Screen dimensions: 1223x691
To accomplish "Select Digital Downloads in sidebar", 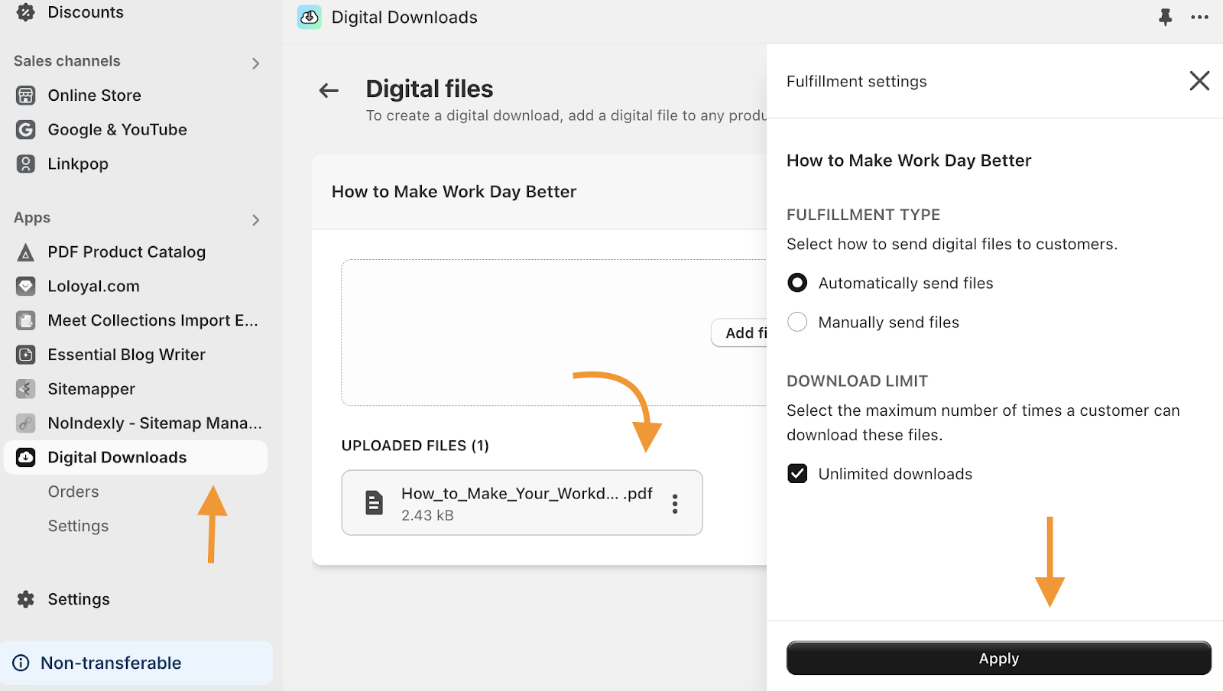I will 136,457.
